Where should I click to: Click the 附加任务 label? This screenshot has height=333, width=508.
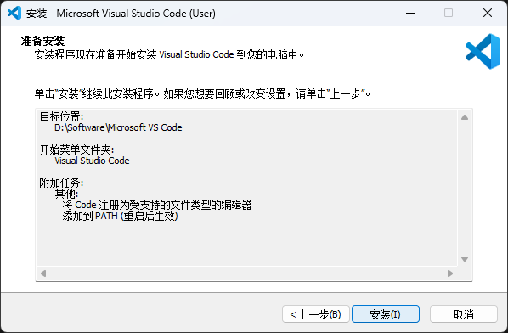pyautogui.click(x=61, y=183)
